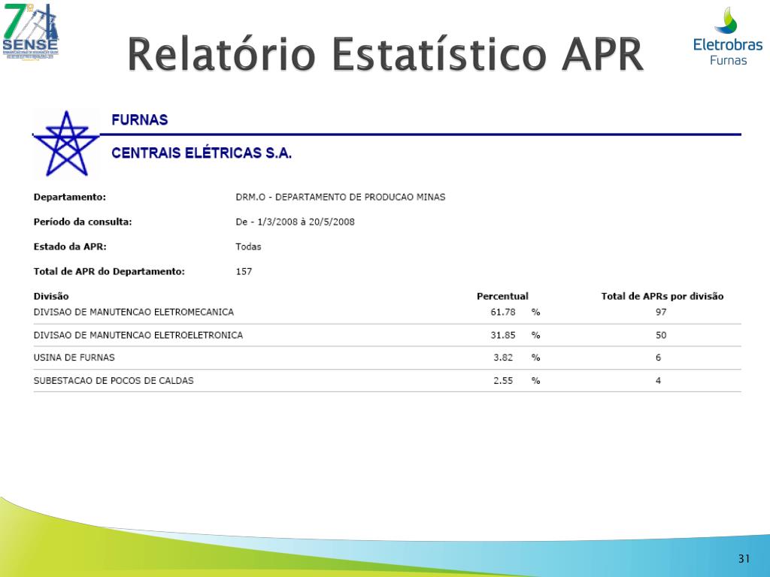Click the percentage value '61.78'
This screenshot has height=577, width=770.
click(503, 312)
